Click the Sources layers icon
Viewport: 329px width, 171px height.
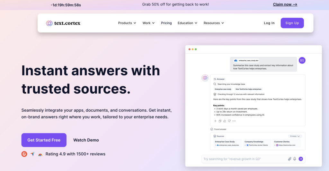(215, 136)
